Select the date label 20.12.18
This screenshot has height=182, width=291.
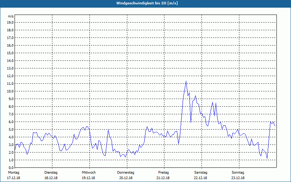click(x=126, y=178)
